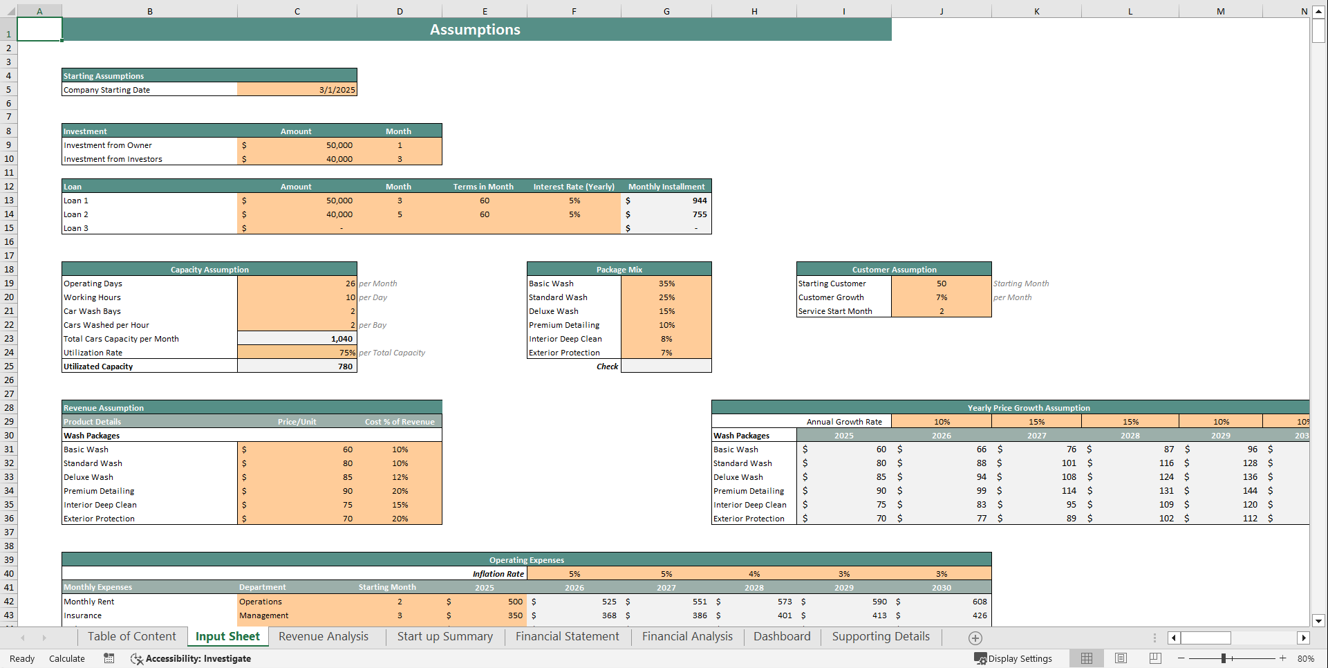The image size is (1328, 668).
Task: Switch to the Dashboard sheet tab
Action: (781, 636)
